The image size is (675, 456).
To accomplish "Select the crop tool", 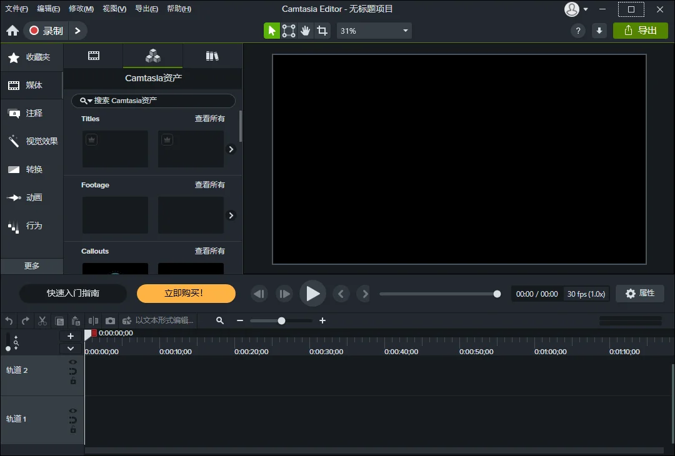I will [x=322, y=31].
